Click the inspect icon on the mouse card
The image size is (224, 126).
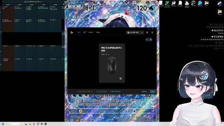click(120, 78)
